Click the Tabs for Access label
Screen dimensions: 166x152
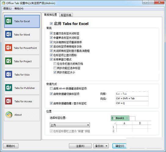23,101
